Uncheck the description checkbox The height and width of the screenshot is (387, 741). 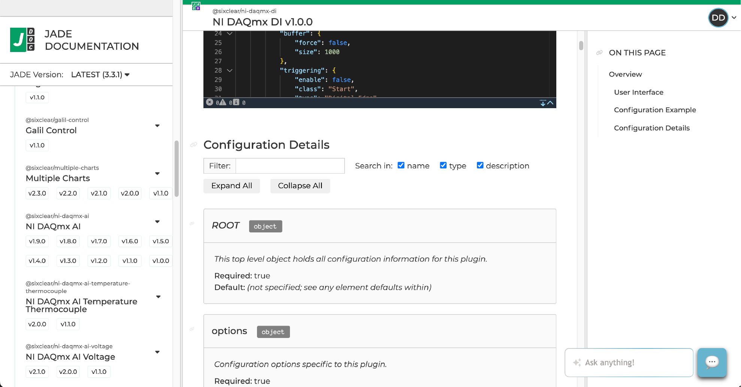[480, 165]
